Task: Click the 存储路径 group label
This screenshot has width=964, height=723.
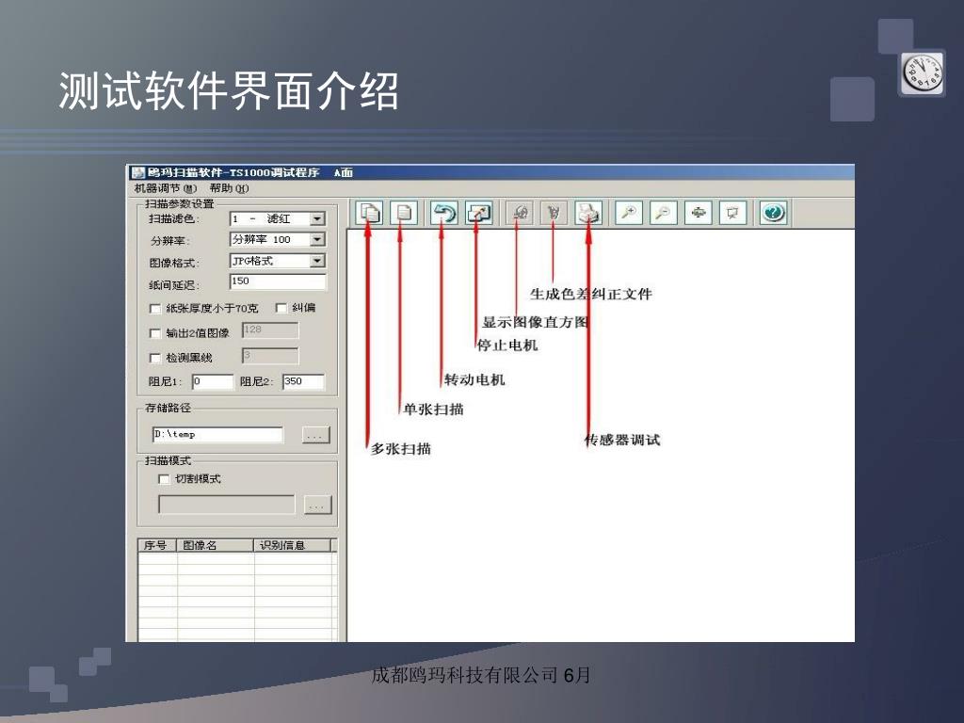Action: pos(168,409)
